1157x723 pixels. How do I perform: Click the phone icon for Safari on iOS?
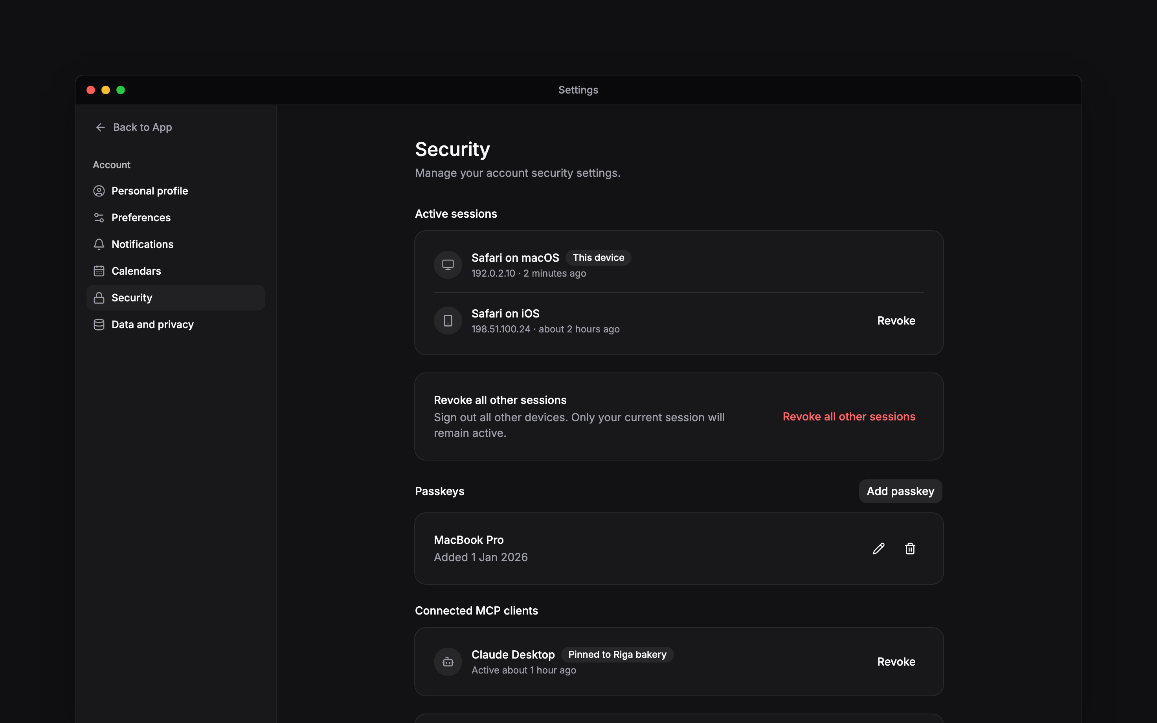[x=448, y=320]
